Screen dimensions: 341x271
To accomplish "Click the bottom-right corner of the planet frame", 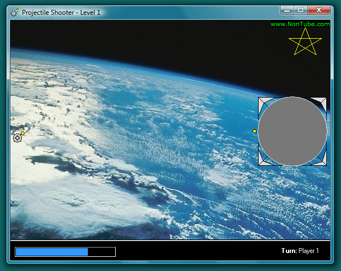I will coord(322,161).
